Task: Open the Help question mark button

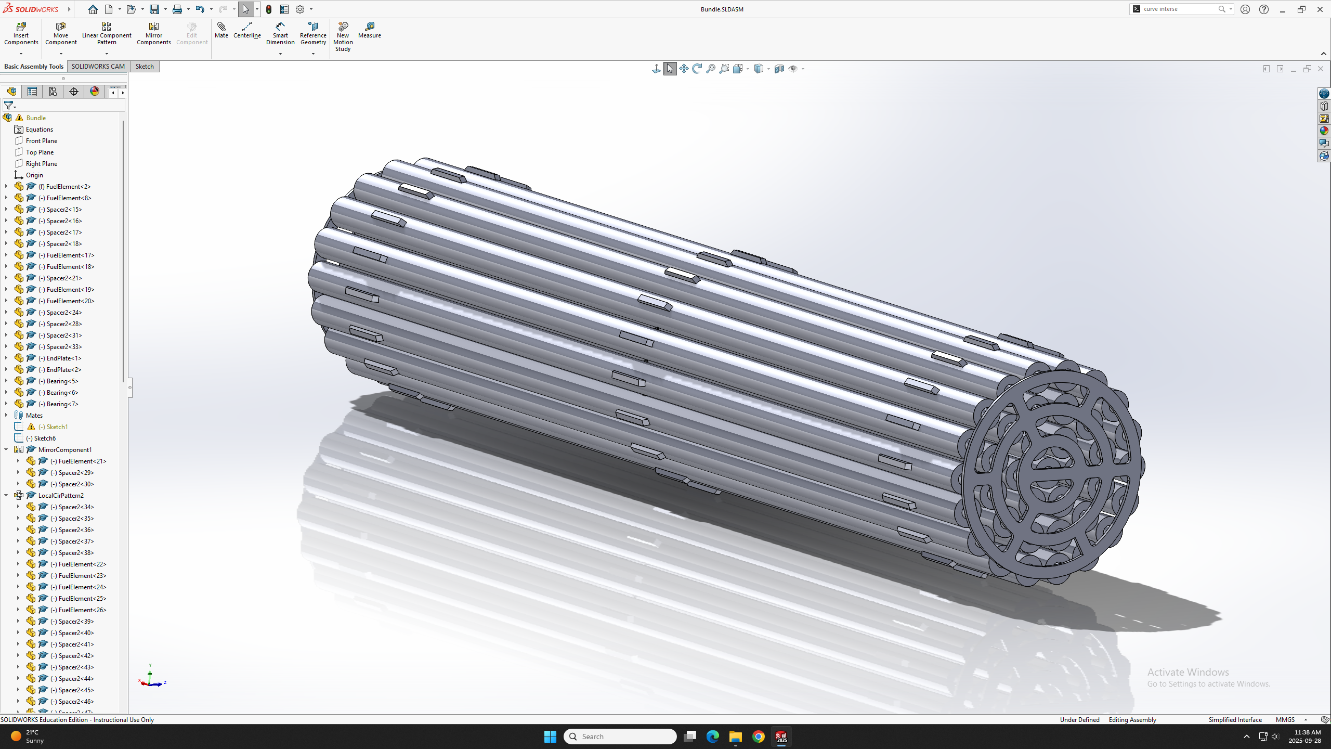Action: [1264, 9]
